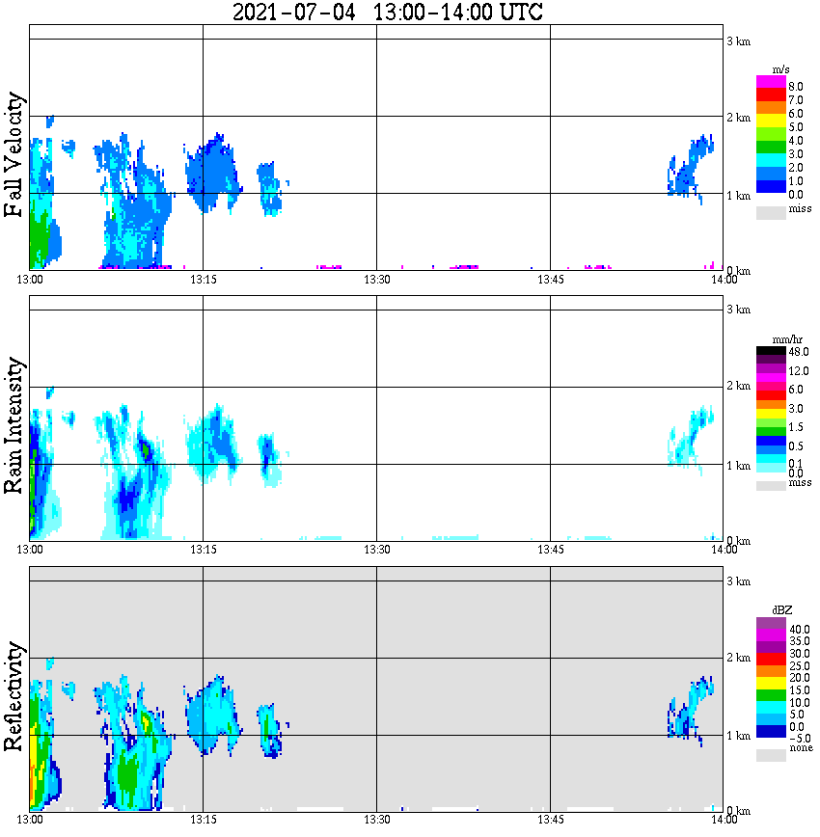Viewport: 820px width, 837px height.
Task: Click '1 km' label of Rain Intensity plot
Action: click(738, 466)
